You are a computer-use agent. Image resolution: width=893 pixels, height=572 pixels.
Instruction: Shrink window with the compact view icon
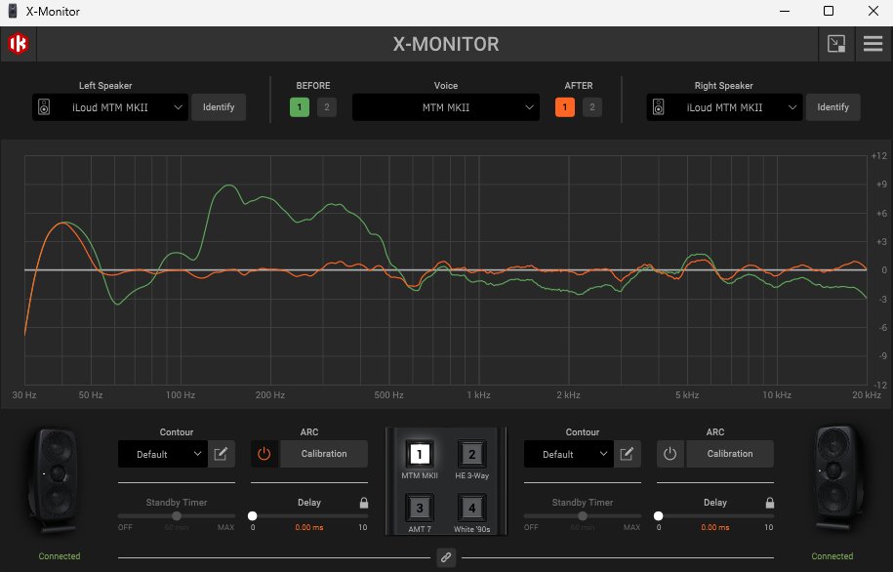tap(836, 44)
